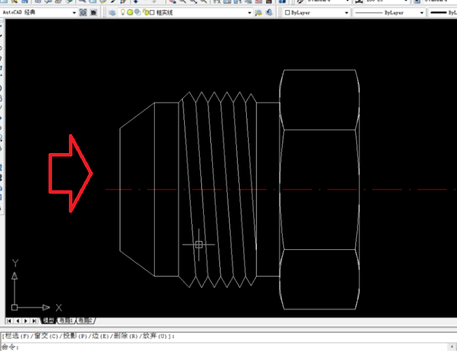Image resolution: width=457 pixels, height=351 pixels.
Task: Click the previous-tab navigation arrow button
Action: pos(18,321)
